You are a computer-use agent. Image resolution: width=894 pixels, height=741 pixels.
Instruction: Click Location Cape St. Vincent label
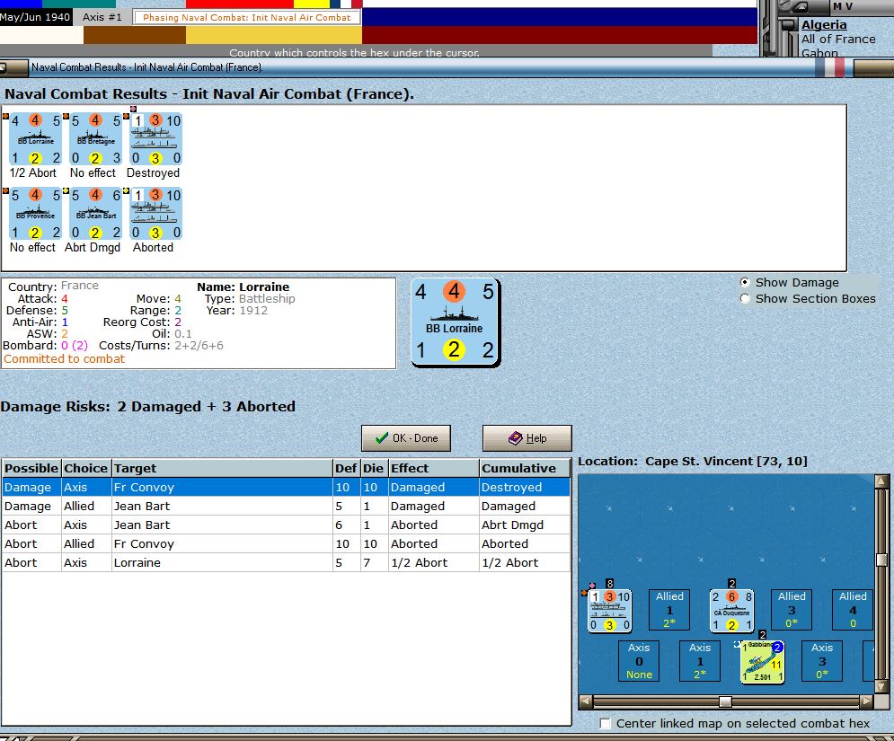point(693,461)
